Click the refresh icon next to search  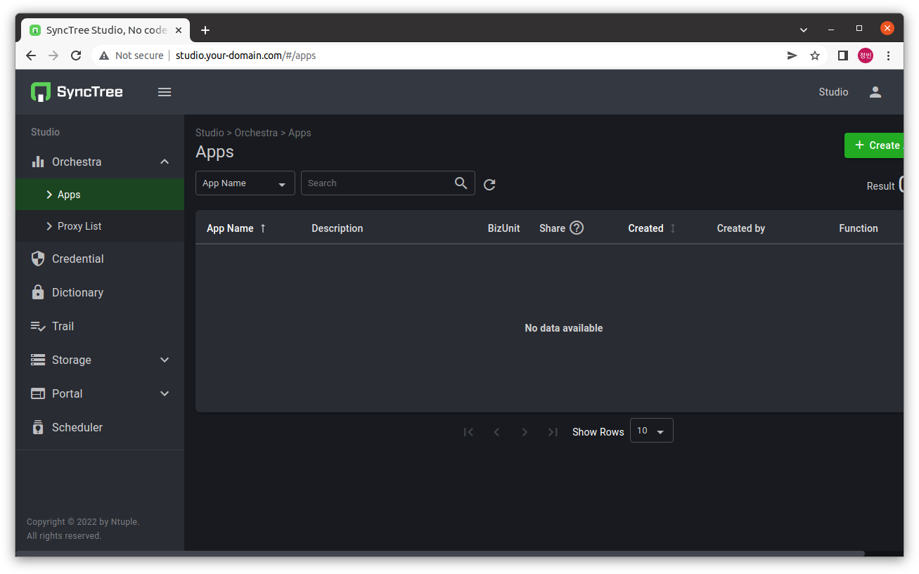pos(489,183)
